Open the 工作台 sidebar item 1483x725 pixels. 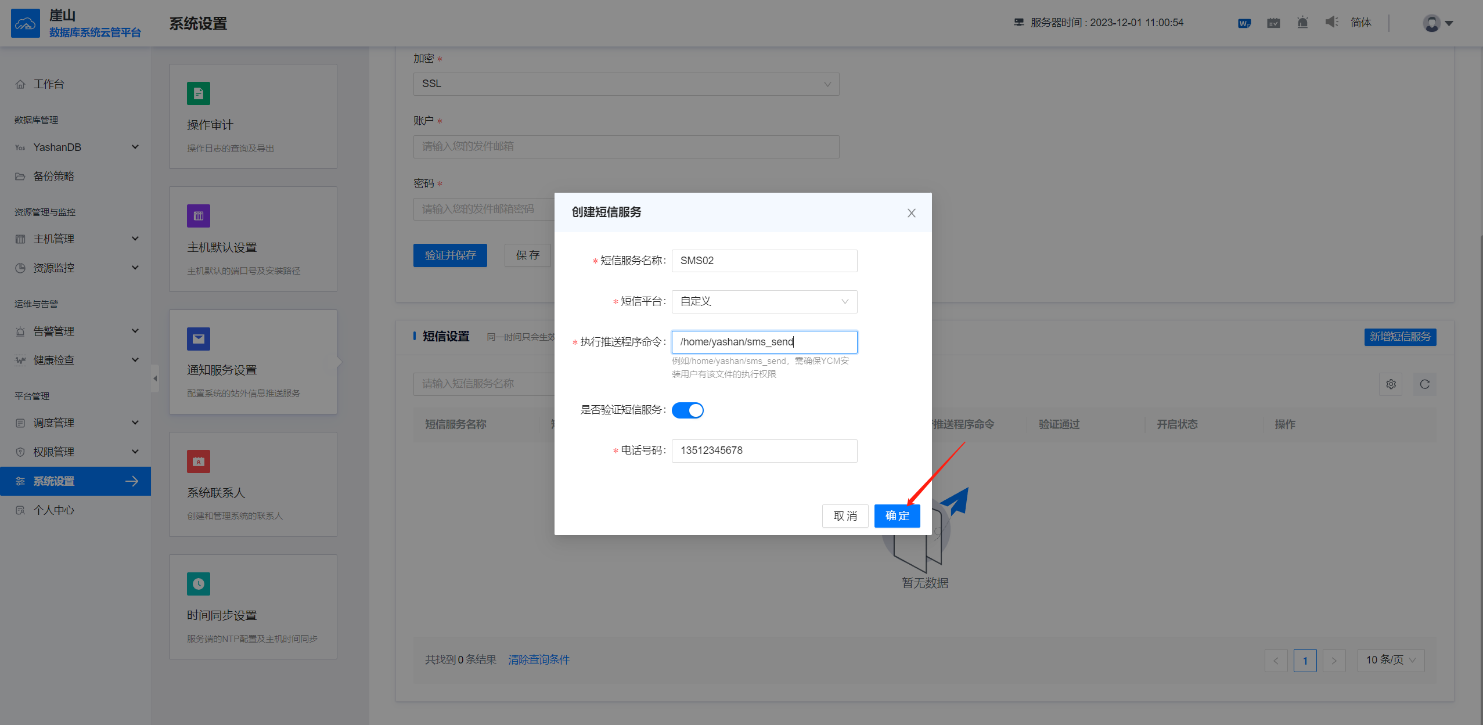click(x=49, y=84)
